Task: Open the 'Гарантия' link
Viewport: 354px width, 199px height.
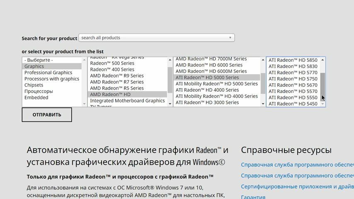Action: click(253, 197)
